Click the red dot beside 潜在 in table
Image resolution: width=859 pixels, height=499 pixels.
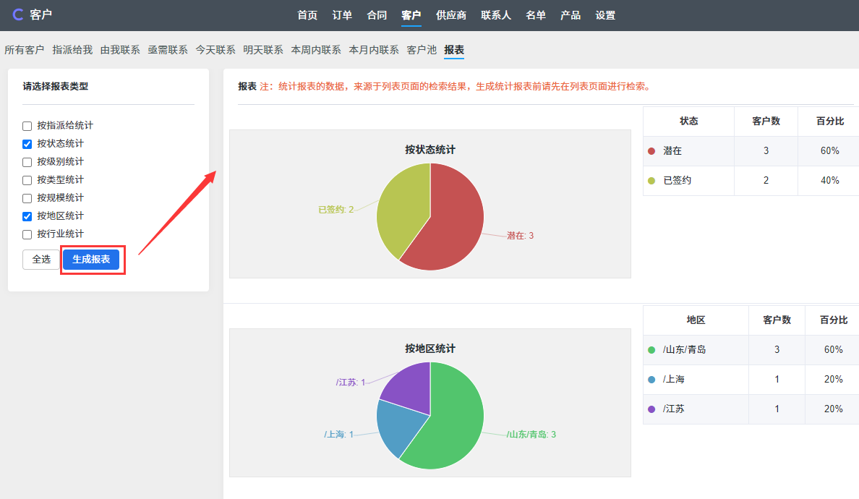pos(651,151)
